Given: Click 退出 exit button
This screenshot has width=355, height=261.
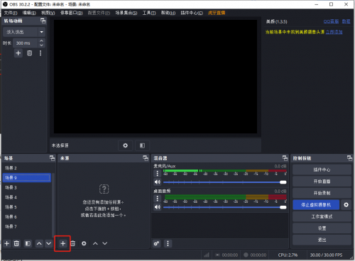Looking at the screenshot, I should pyautogui.click(x=322, y=240).
